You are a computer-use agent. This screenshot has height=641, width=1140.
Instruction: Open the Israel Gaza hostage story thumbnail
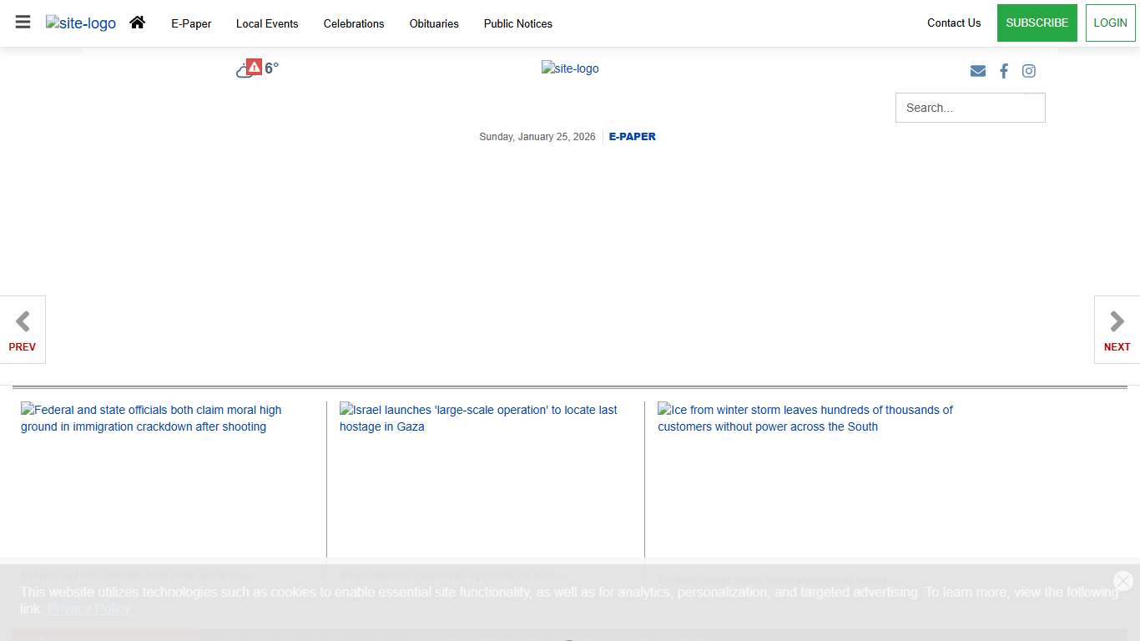pyautogui.click(x=478, y=418)
